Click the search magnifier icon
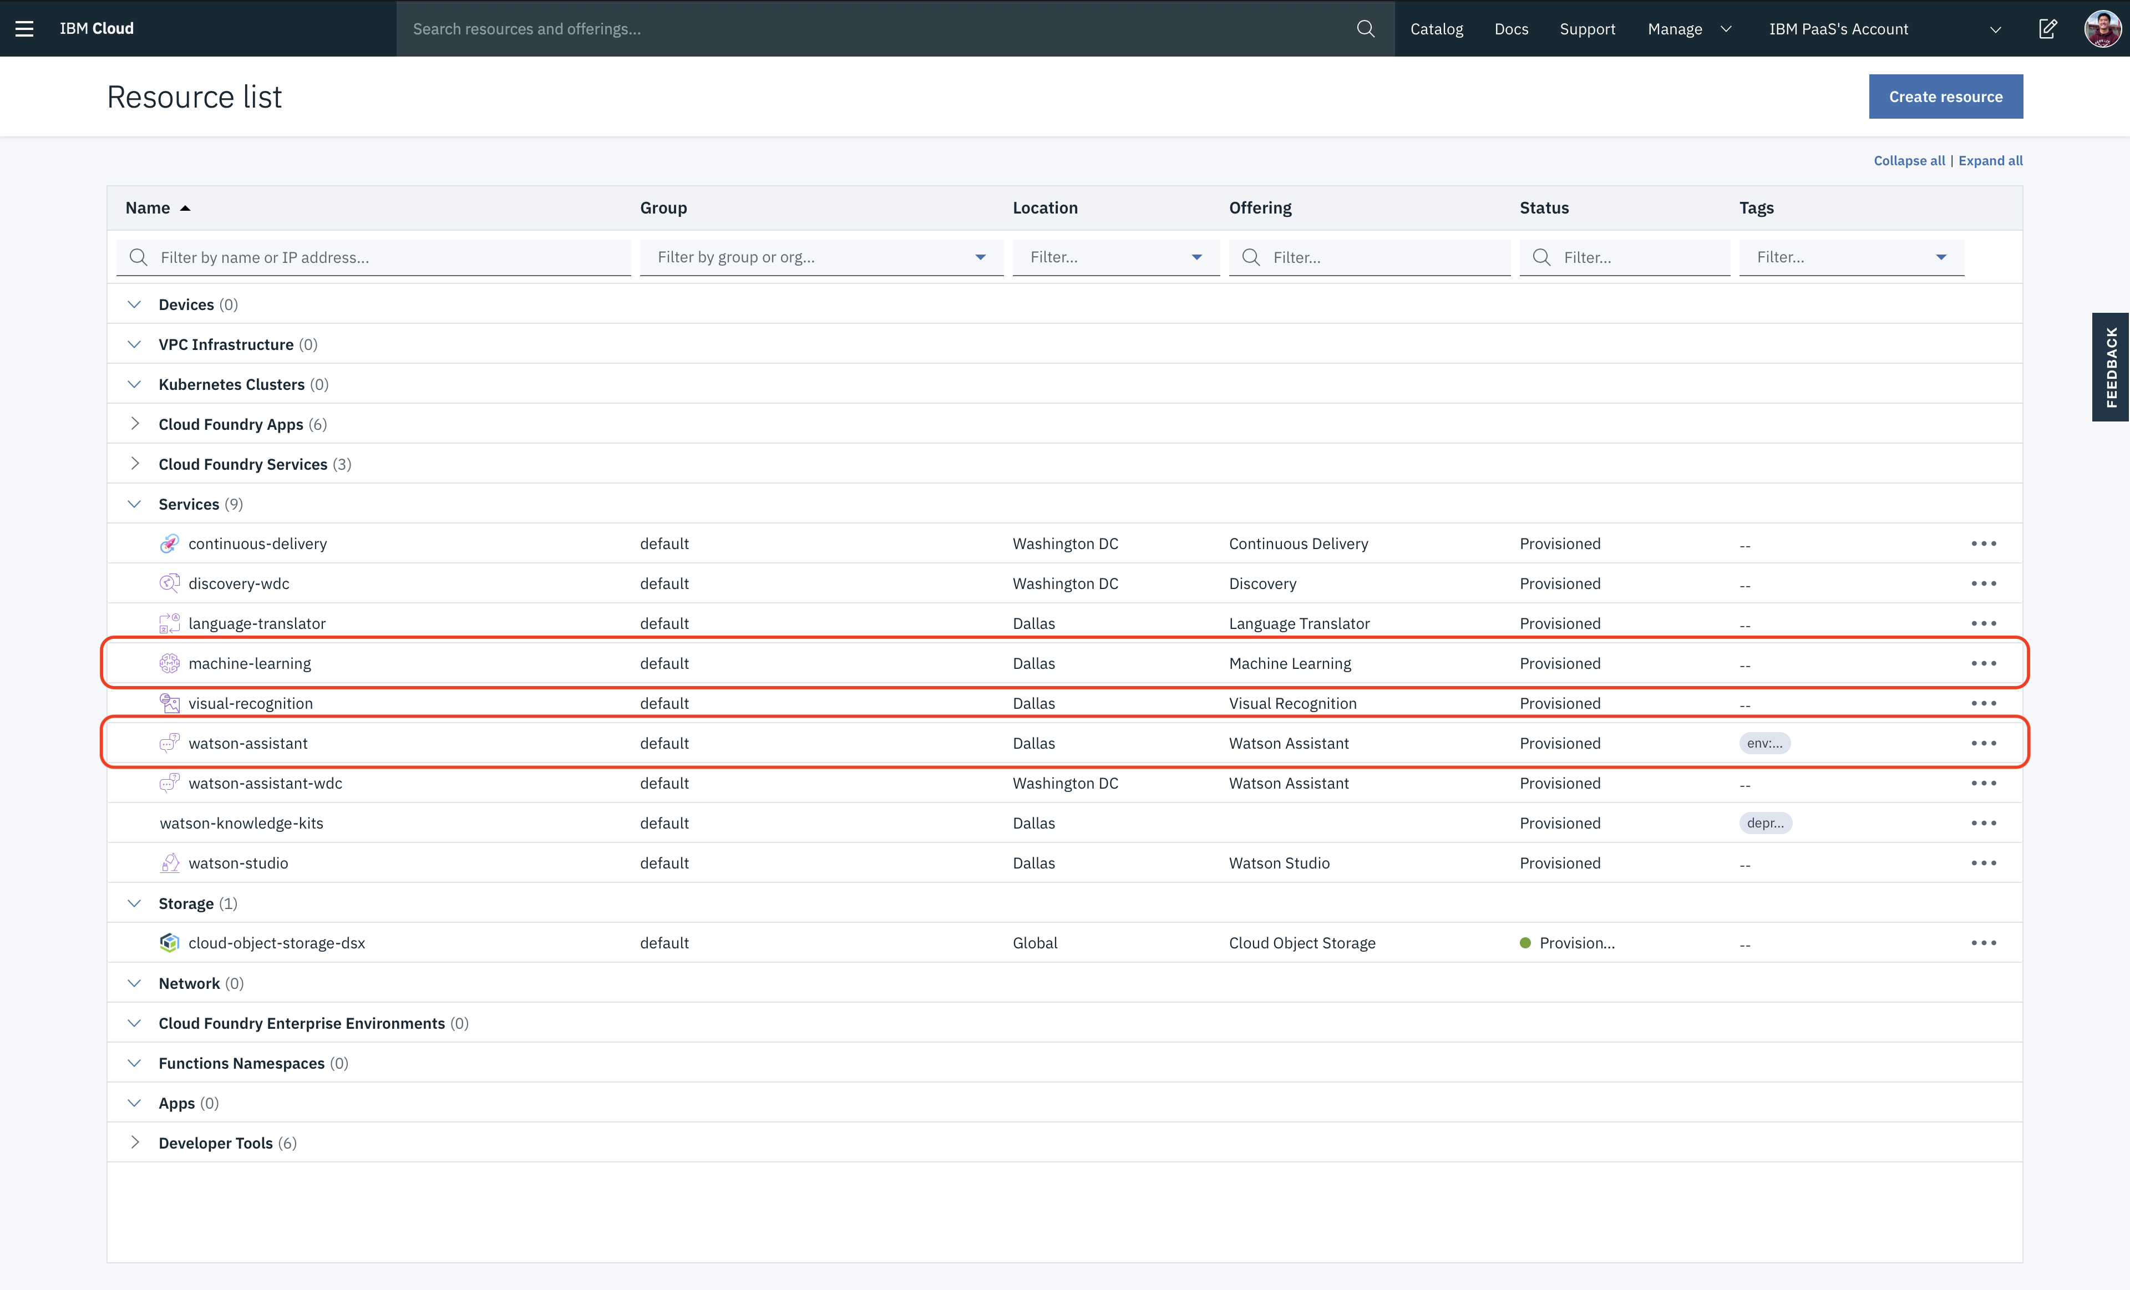Image resolution: width=2130 pixels, height=1290 pixels. pos(1365,28)
